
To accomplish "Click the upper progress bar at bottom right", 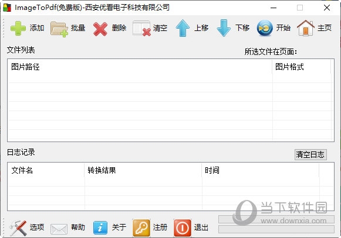I will pos(276,219).
